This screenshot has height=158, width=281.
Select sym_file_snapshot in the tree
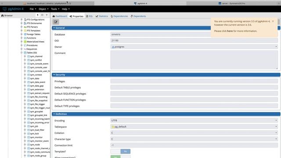pyautogui.click(x=39, y=101)
